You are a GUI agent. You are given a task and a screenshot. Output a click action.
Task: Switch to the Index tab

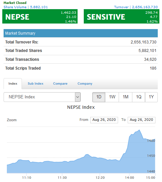coord(13,84)
